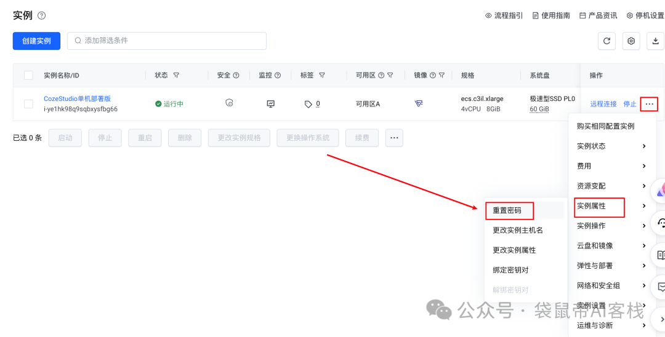Image resolution: width=665 pixels, height=337 pixels.
Task: Click the headset support floating icon
Action: pos(660,222)
